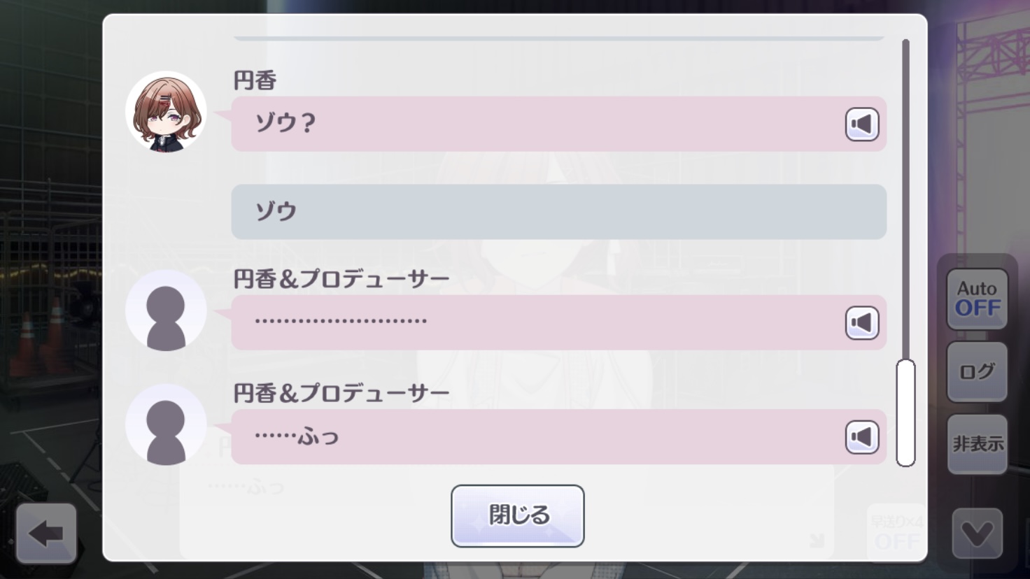This screenshot has width=1030, height=579.
Task: Expand the downward chevron menu button
Action: pyautogui.click(x=977, y=534)
